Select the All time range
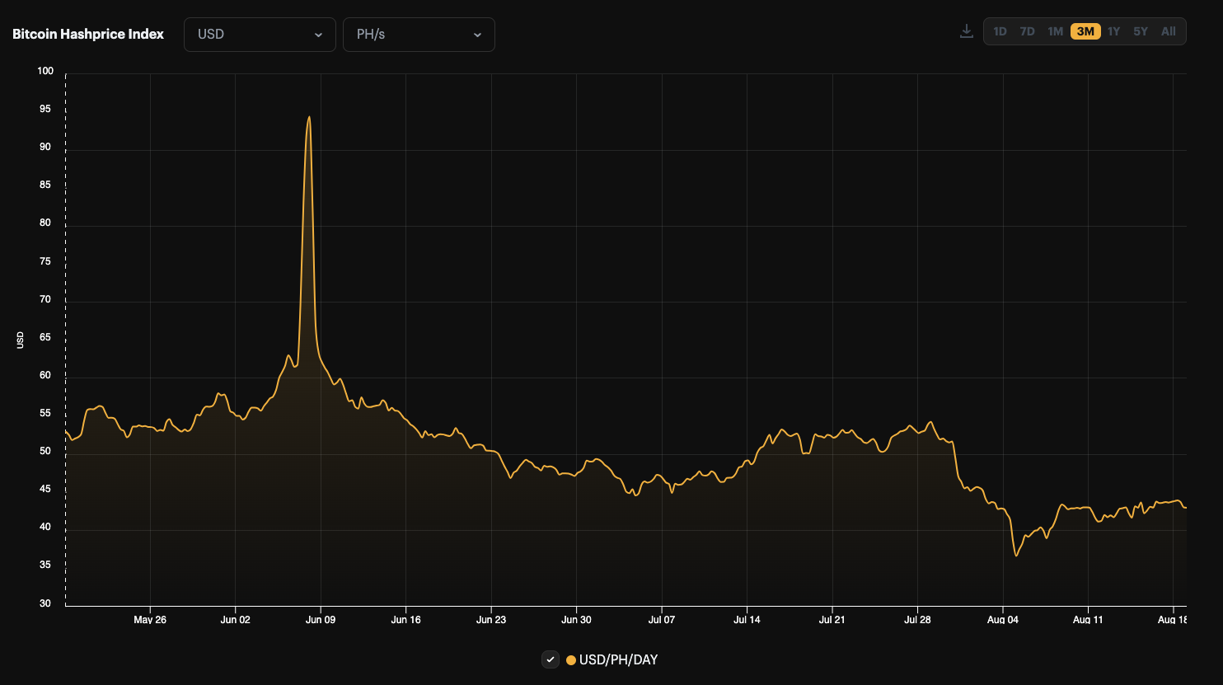 click(1168, 31)
